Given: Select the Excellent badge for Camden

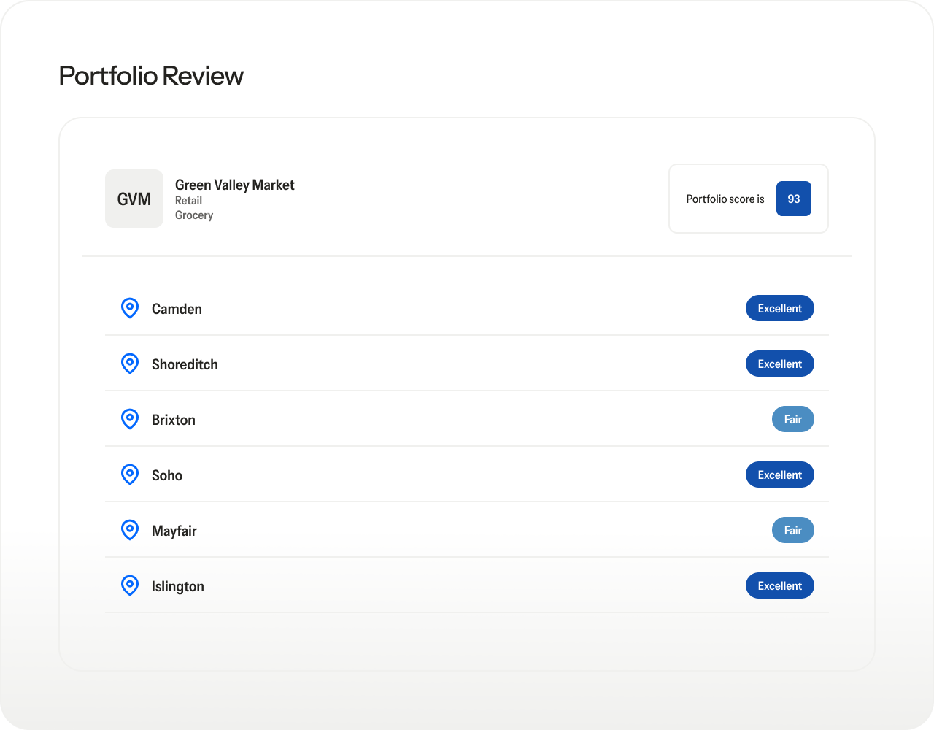Looking at the screenshot, I should (x=779, y=308).
